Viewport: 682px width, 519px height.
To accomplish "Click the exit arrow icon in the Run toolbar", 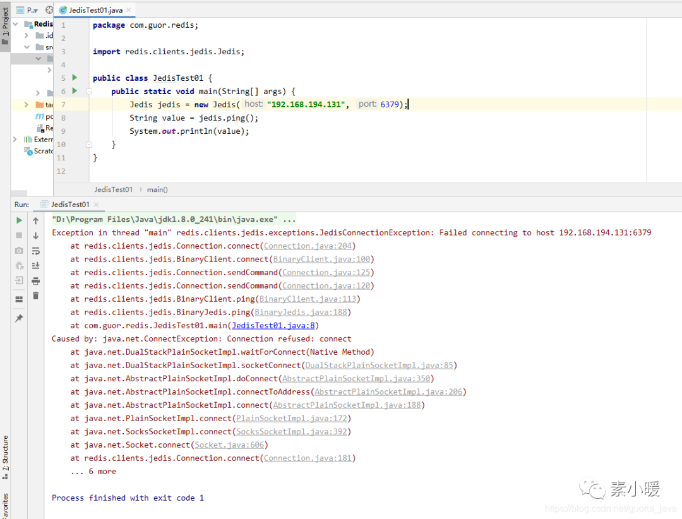I will coord(19,280).
